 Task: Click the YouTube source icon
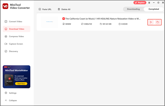(63, 19)
